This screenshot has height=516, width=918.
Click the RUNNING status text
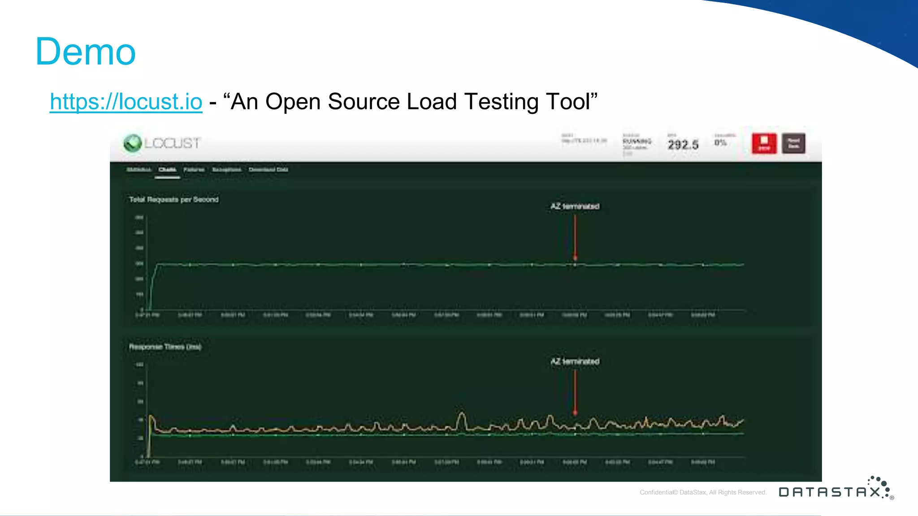(x=637, y=142)
